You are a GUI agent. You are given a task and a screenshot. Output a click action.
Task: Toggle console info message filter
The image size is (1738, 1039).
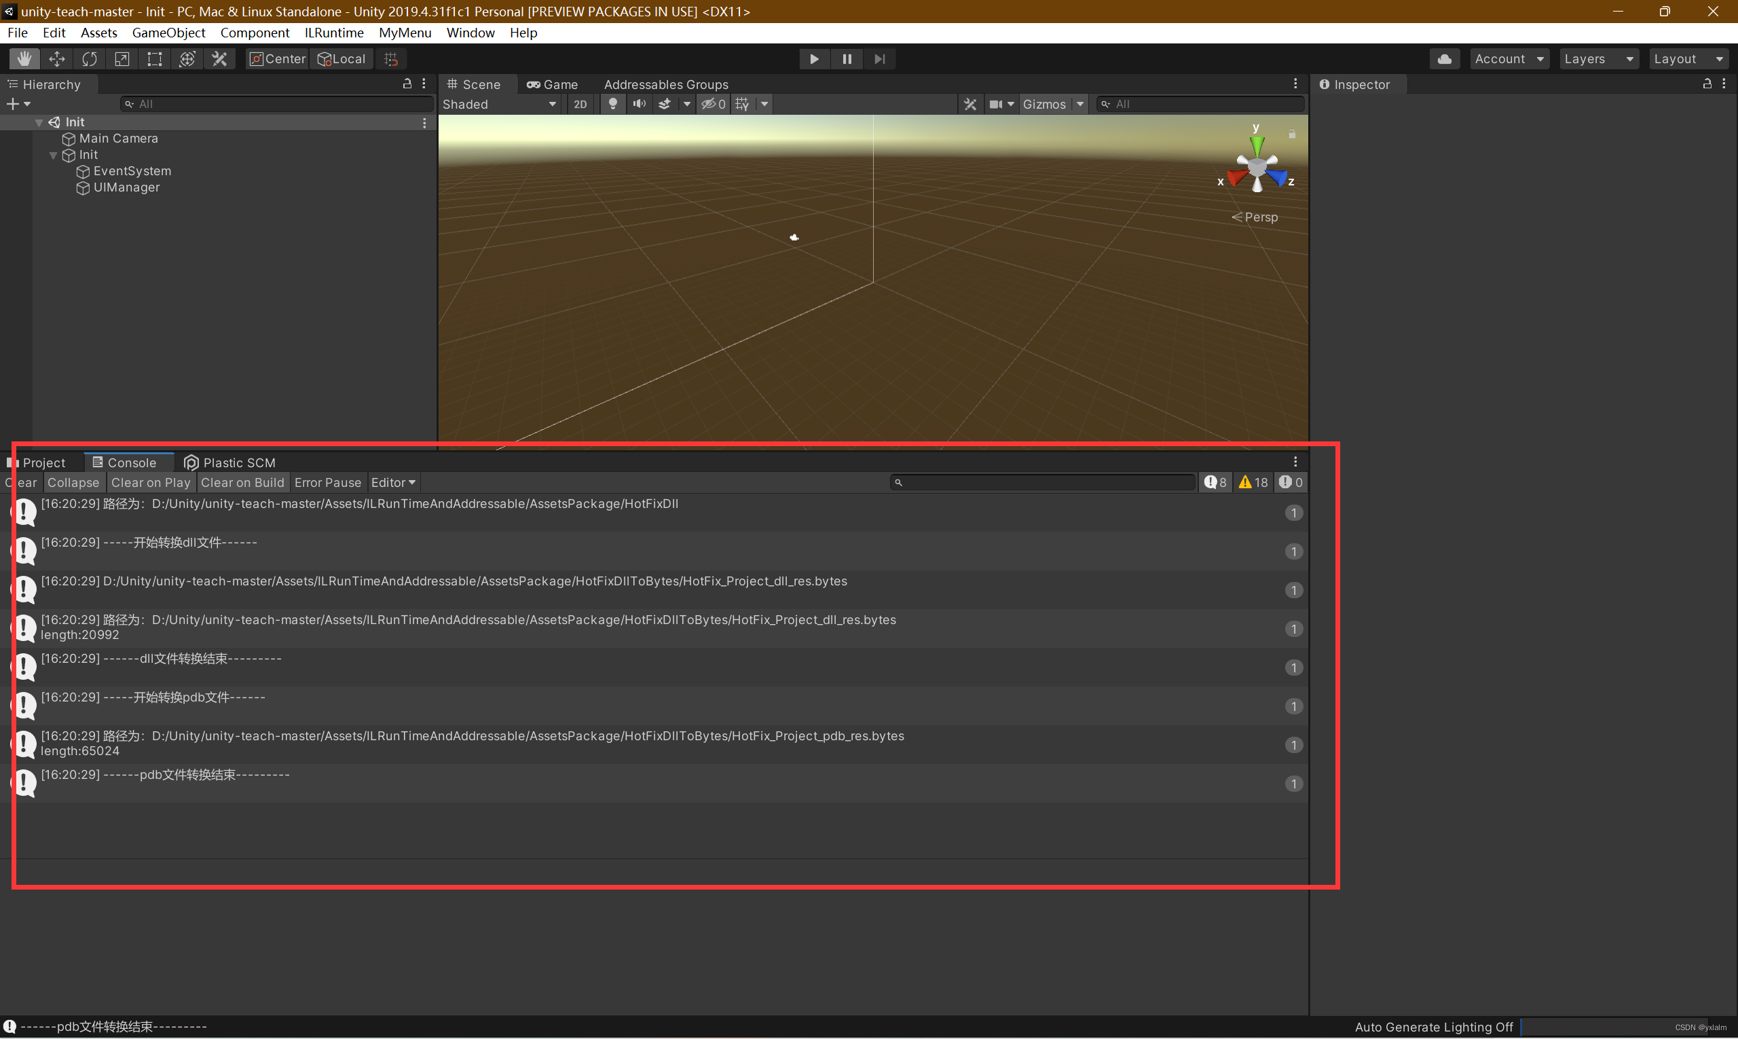pyautogui.click(x=1216, y=482)
